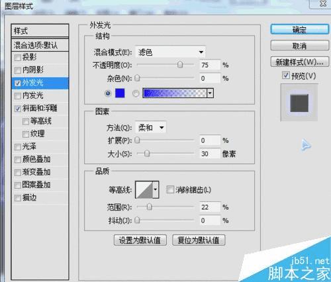Open the 方法 dropdown showing 柔和
This screenshot has width=331, height=282.
coord(150,127)
